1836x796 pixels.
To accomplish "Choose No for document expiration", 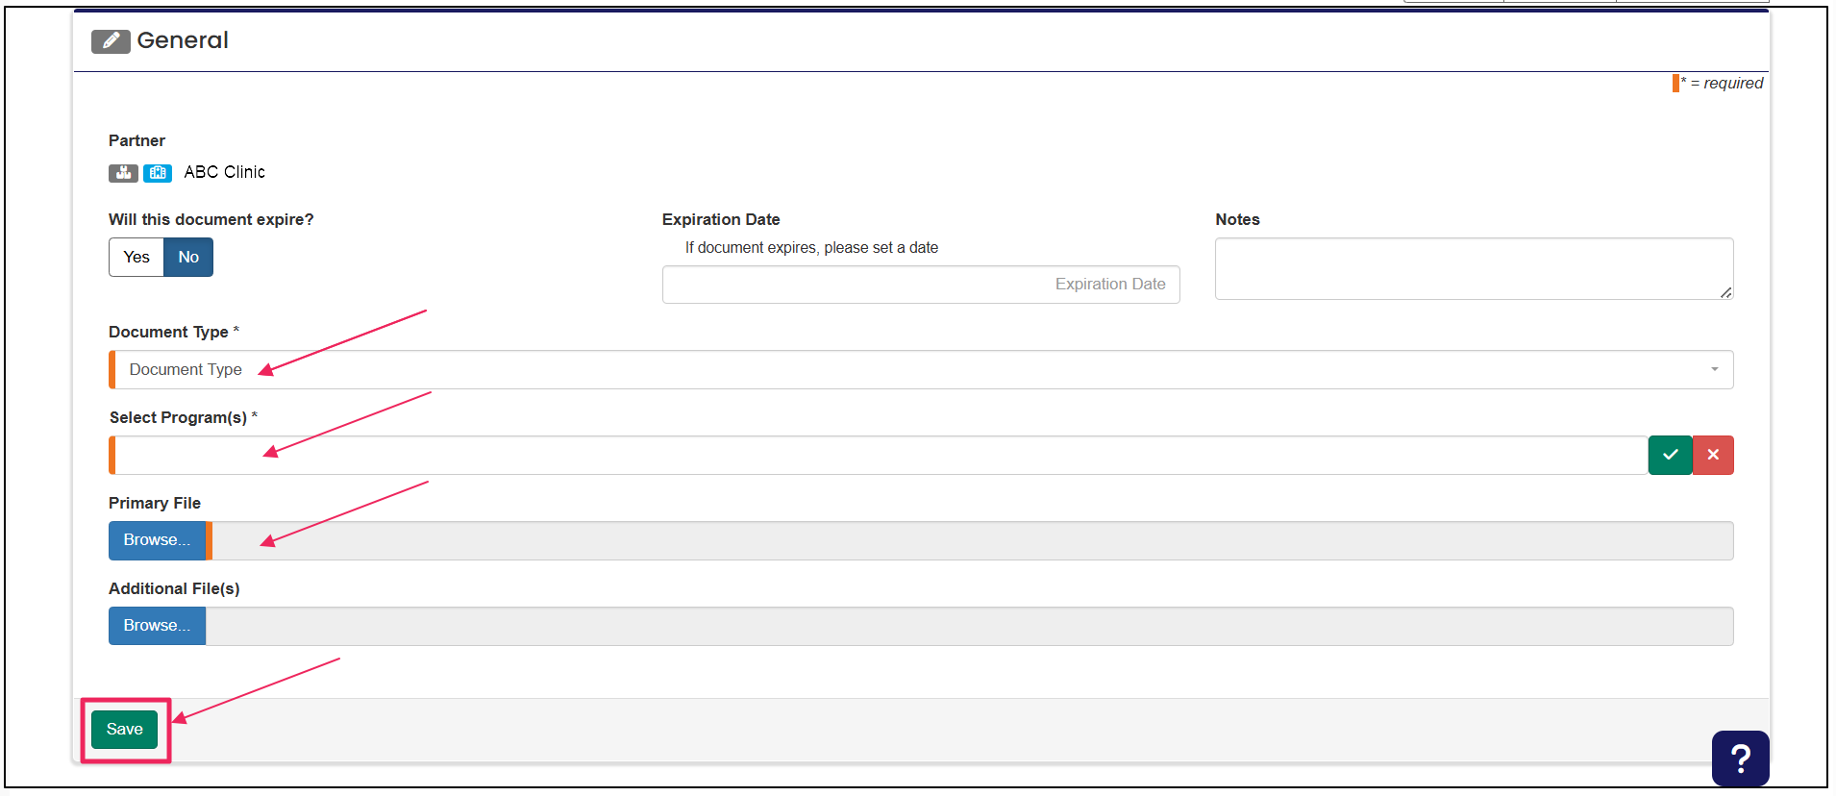I will coord(188,257).
